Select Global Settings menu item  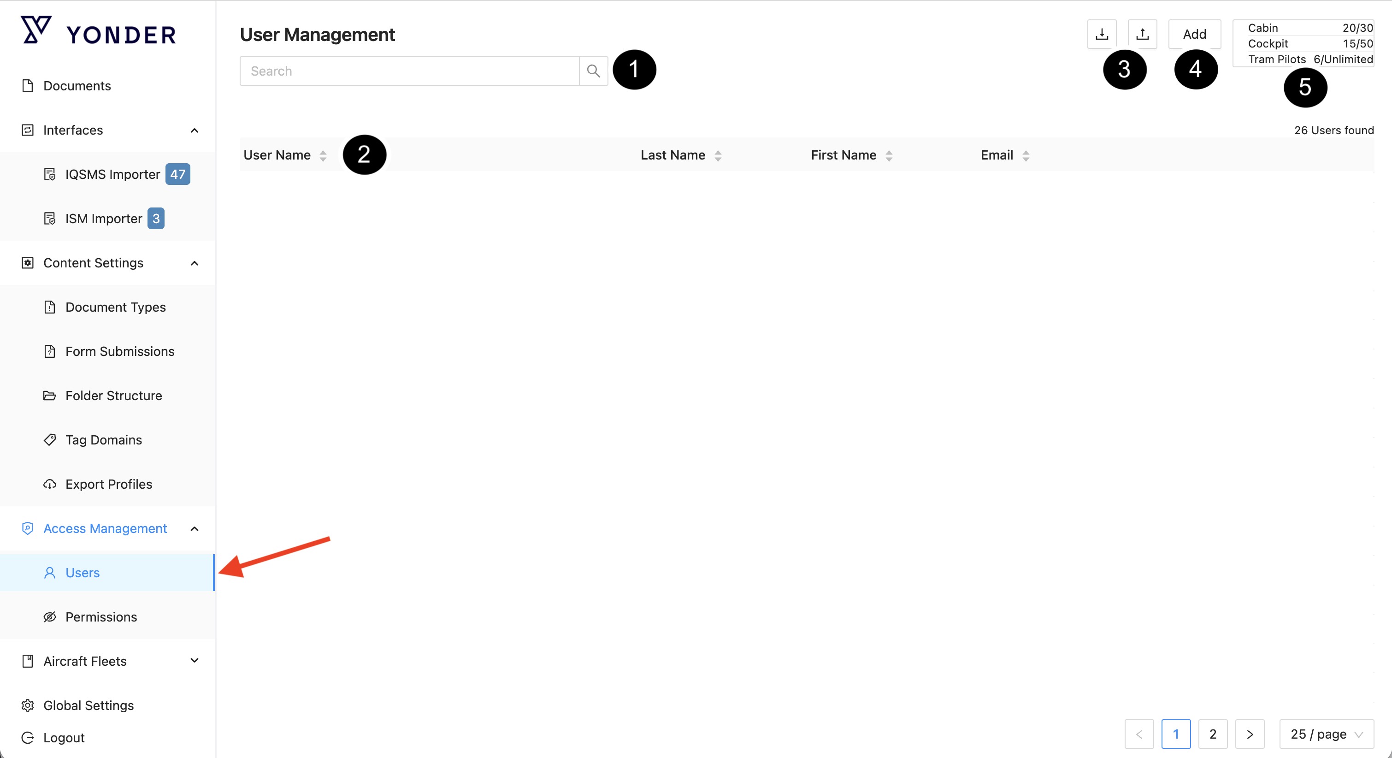coord(88,705)
